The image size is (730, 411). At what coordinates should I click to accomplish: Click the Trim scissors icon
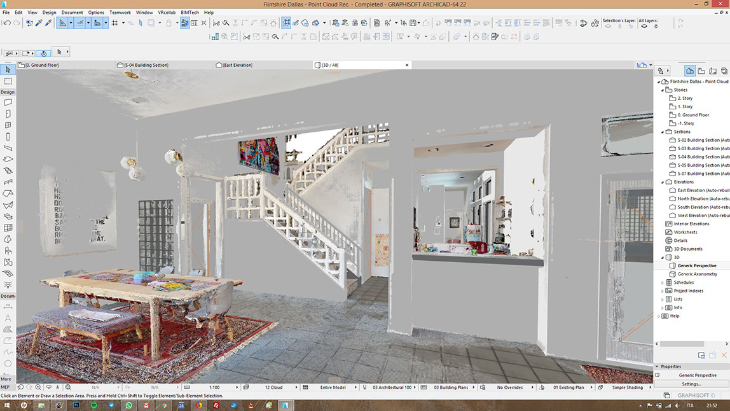click(x=216, y=23)
